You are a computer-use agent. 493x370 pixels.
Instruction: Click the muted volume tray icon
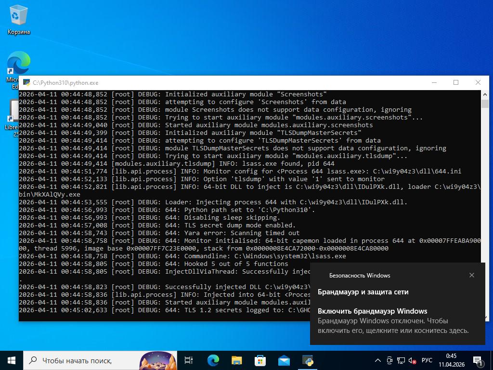(413, 360)
